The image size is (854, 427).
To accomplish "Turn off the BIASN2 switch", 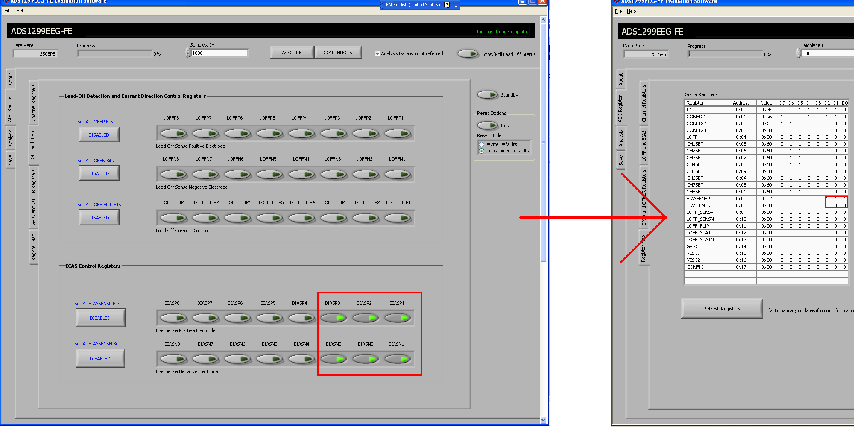I will tap(366, 359).
